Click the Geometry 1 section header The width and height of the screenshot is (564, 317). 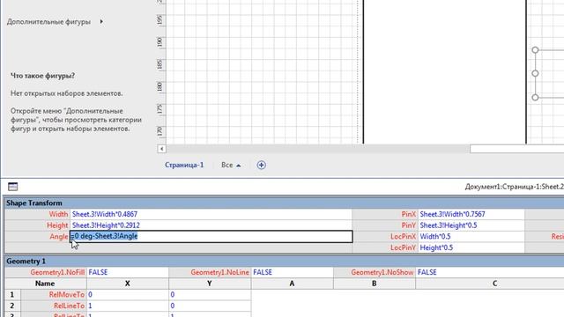click(x=284, y=262)
